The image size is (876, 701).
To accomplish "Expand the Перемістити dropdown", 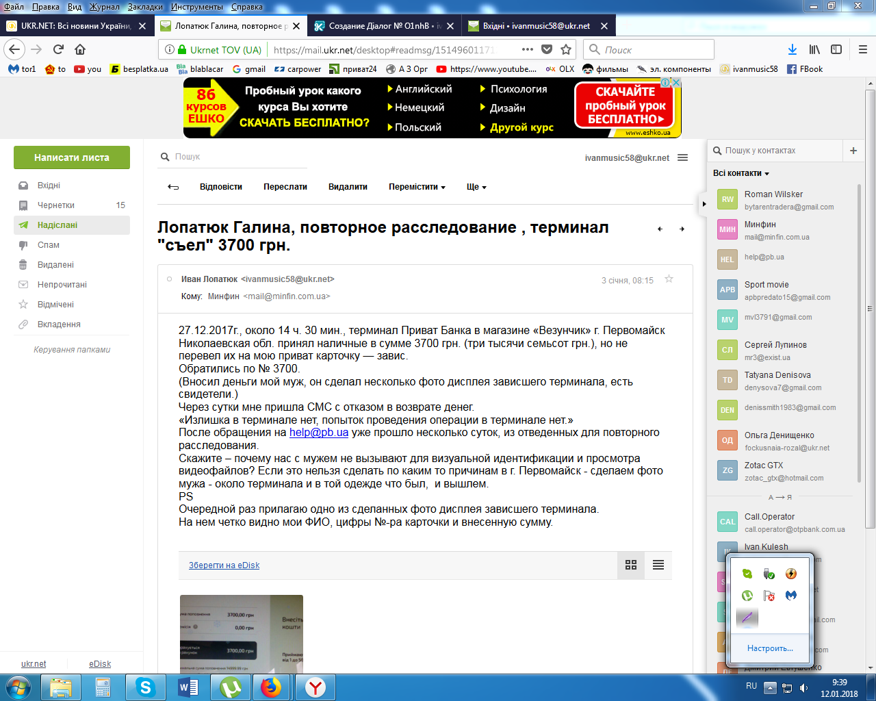I will 417,187.
